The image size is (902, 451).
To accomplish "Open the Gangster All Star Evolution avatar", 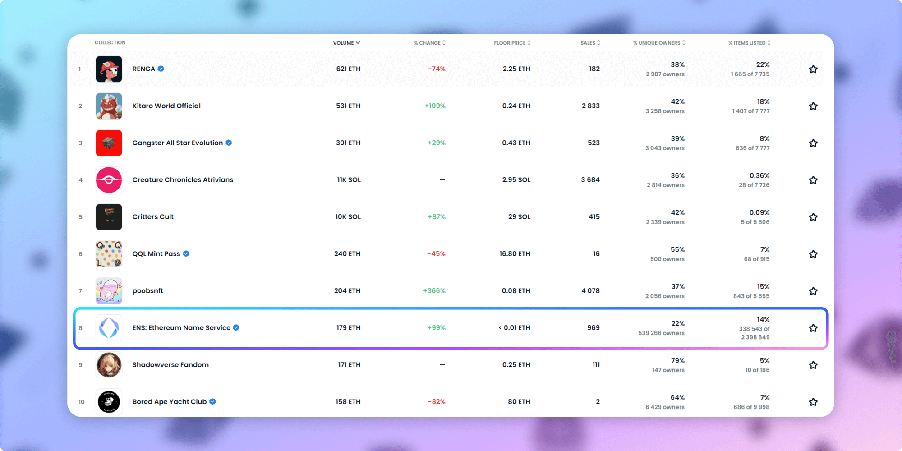I will pyautogui.click(x=109, y=143).
